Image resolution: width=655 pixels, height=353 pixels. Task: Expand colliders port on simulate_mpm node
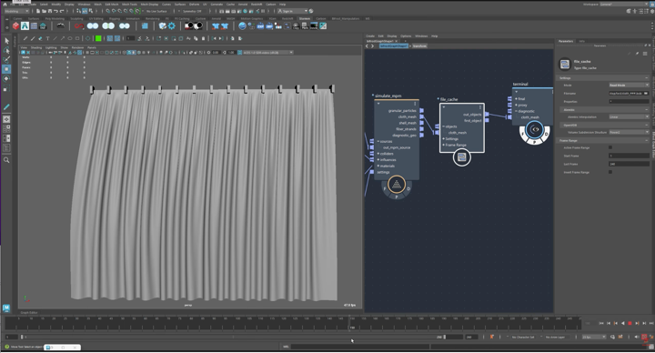378,154
